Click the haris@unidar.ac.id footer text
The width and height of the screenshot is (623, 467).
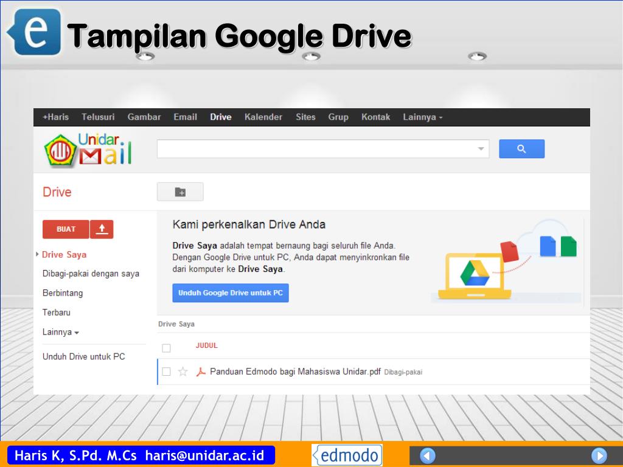tap(204, 455)
